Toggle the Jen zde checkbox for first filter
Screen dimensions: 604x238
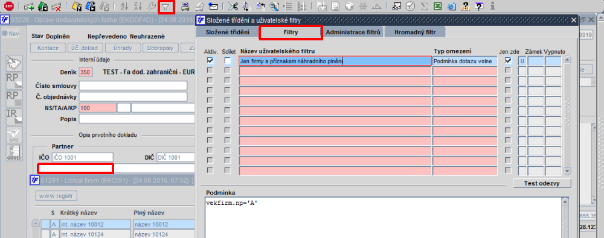[x=509, y=60]
